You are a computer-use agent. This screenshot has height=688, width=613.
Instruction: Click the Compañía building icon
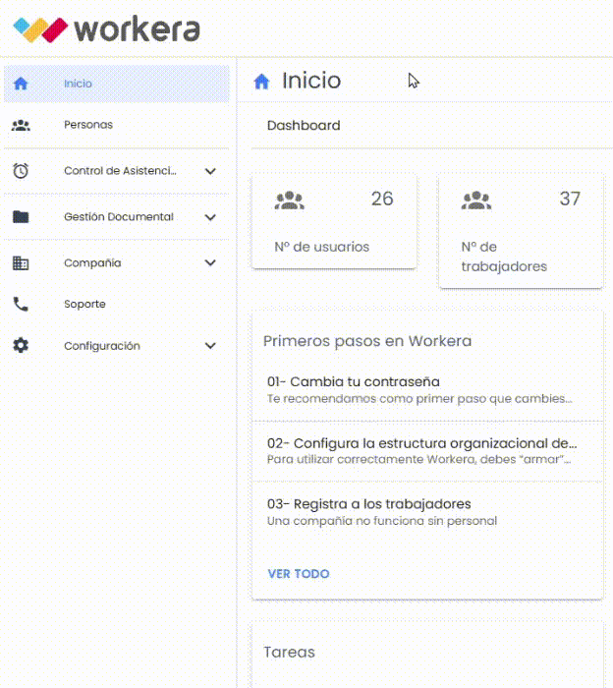tap(21, 263)
